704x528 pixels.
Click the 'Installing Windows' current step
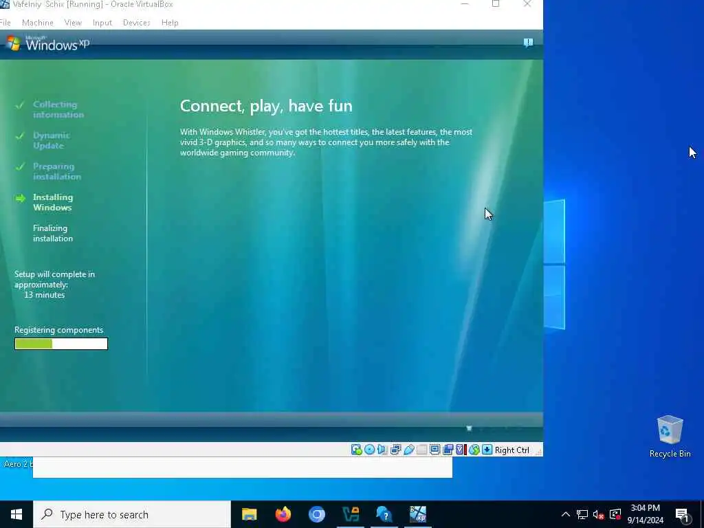52,202
